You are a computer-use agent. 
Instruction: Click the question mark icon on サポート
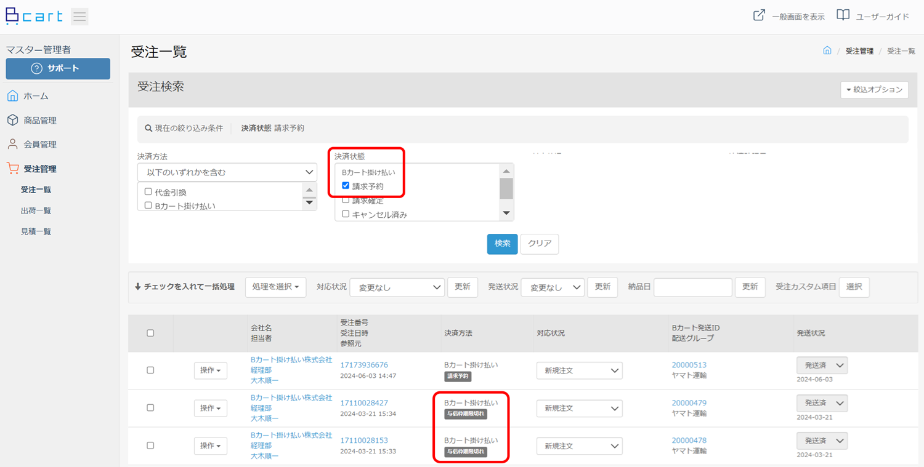(x=36, y=68)
